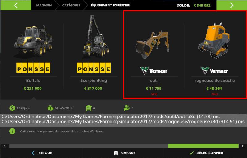Click the RETOUR button
Image resolution: width=247 pixels, height=158 pixels.
[x=42, y=153]
